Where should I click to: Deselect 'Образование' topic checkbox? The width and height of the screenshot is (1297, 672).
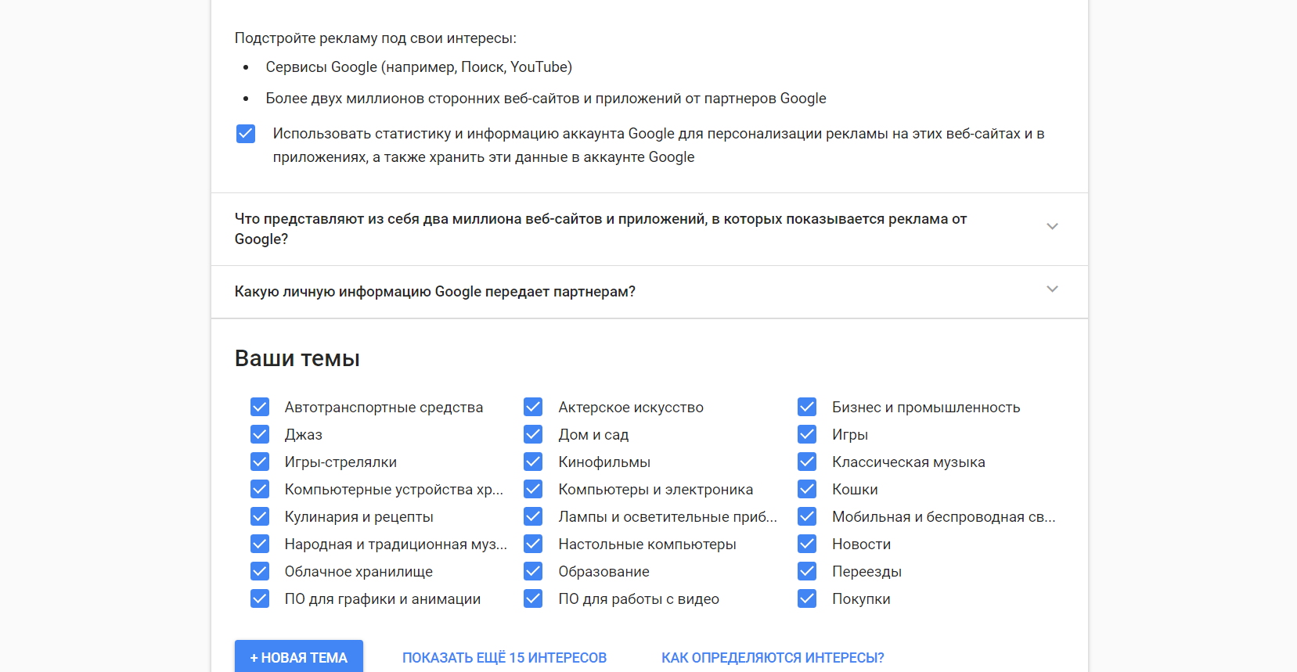[533, 571]
